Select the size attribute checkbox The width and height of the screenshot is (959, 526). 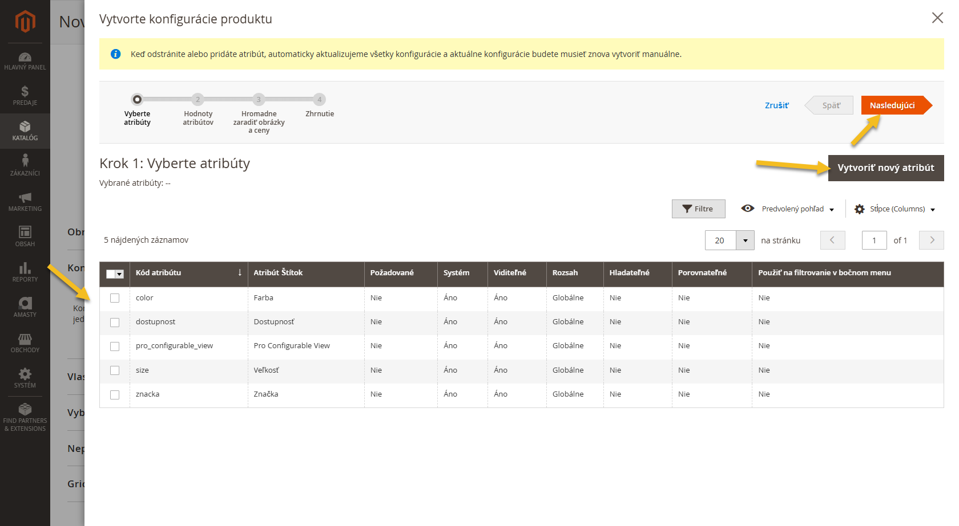tap(115, 370)
